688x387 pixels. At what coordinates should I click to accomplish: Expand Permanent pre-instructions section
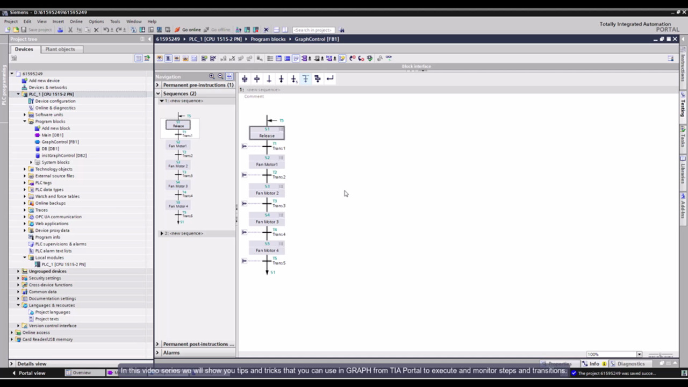tap(158, 85)
